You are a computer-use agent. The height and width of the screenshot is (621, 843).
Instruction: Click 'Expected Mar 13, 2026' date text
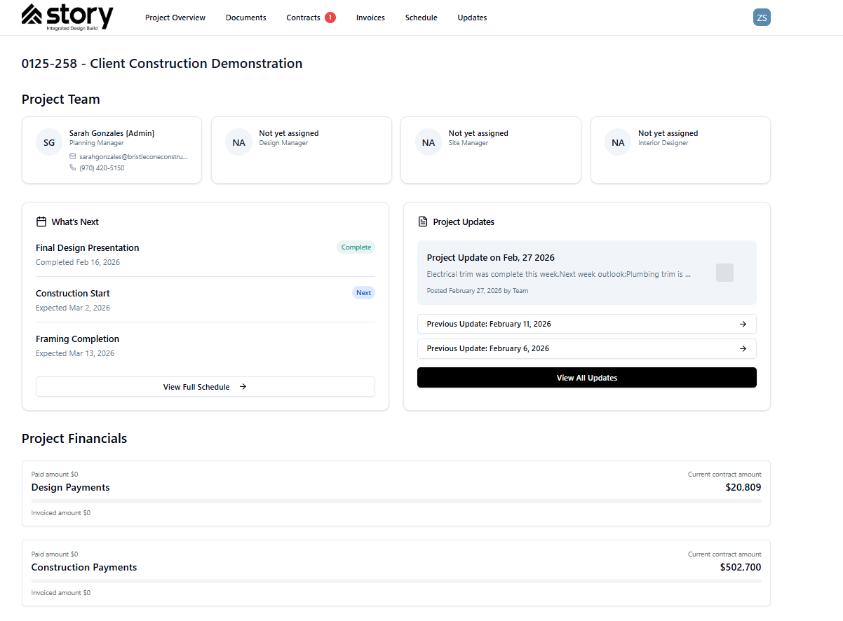pyautogui.click(x=75, y=353)
